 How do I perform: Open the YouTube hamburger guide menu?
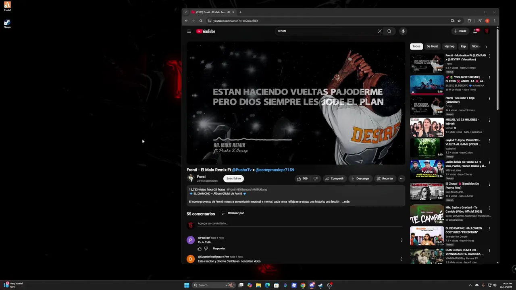[189, 31]
